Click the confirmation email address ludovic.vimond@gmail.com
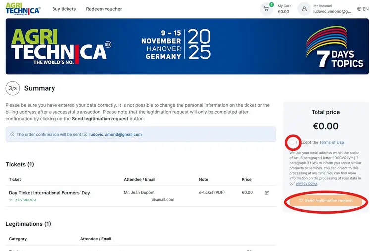 point(115,134)
